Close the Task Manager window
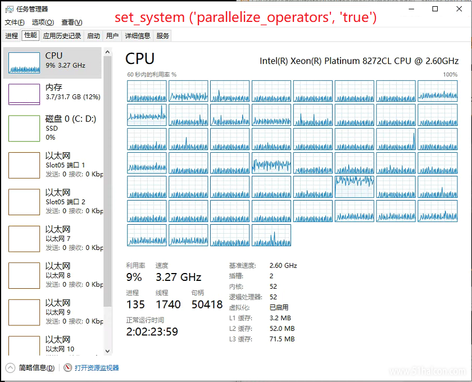This screenshot has width=472, height=382. tap(459, 9)
